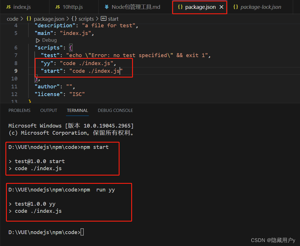Click the braces icon on package-lock.json tab

pos(236,7)
